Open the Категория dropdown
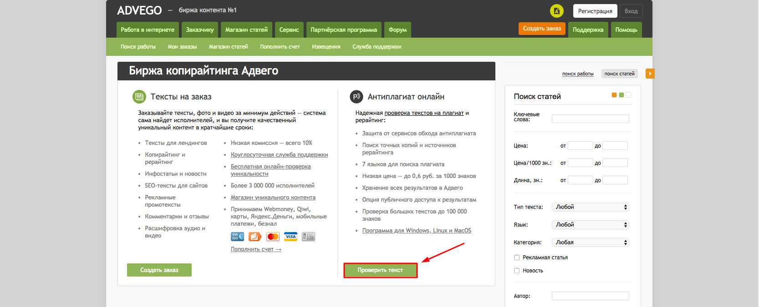Viewport: 759px width, 307px height. click(590, 243)
